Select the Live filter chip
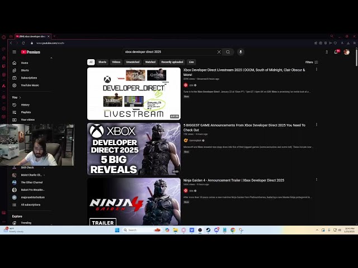This screenshot has width=358, height=268. (191, 62)
